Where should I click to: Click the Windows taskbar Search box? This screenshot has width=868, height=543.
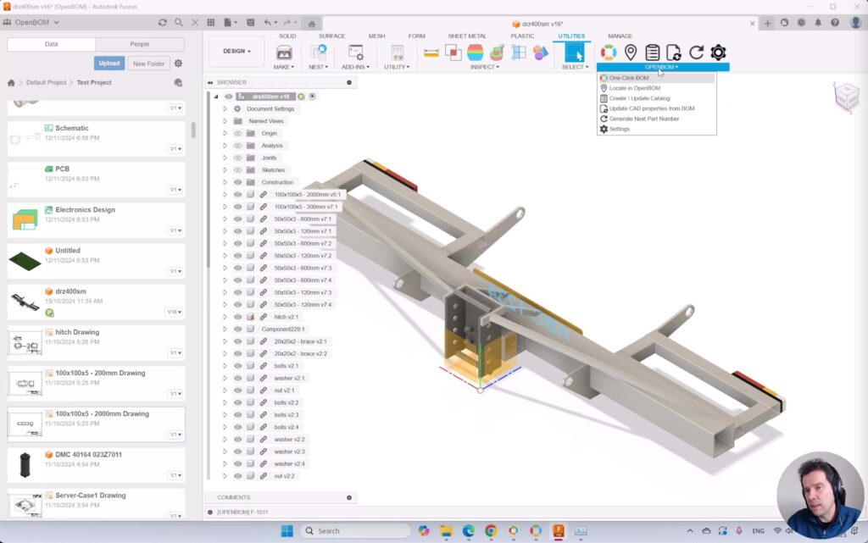[x=355, y=531]
